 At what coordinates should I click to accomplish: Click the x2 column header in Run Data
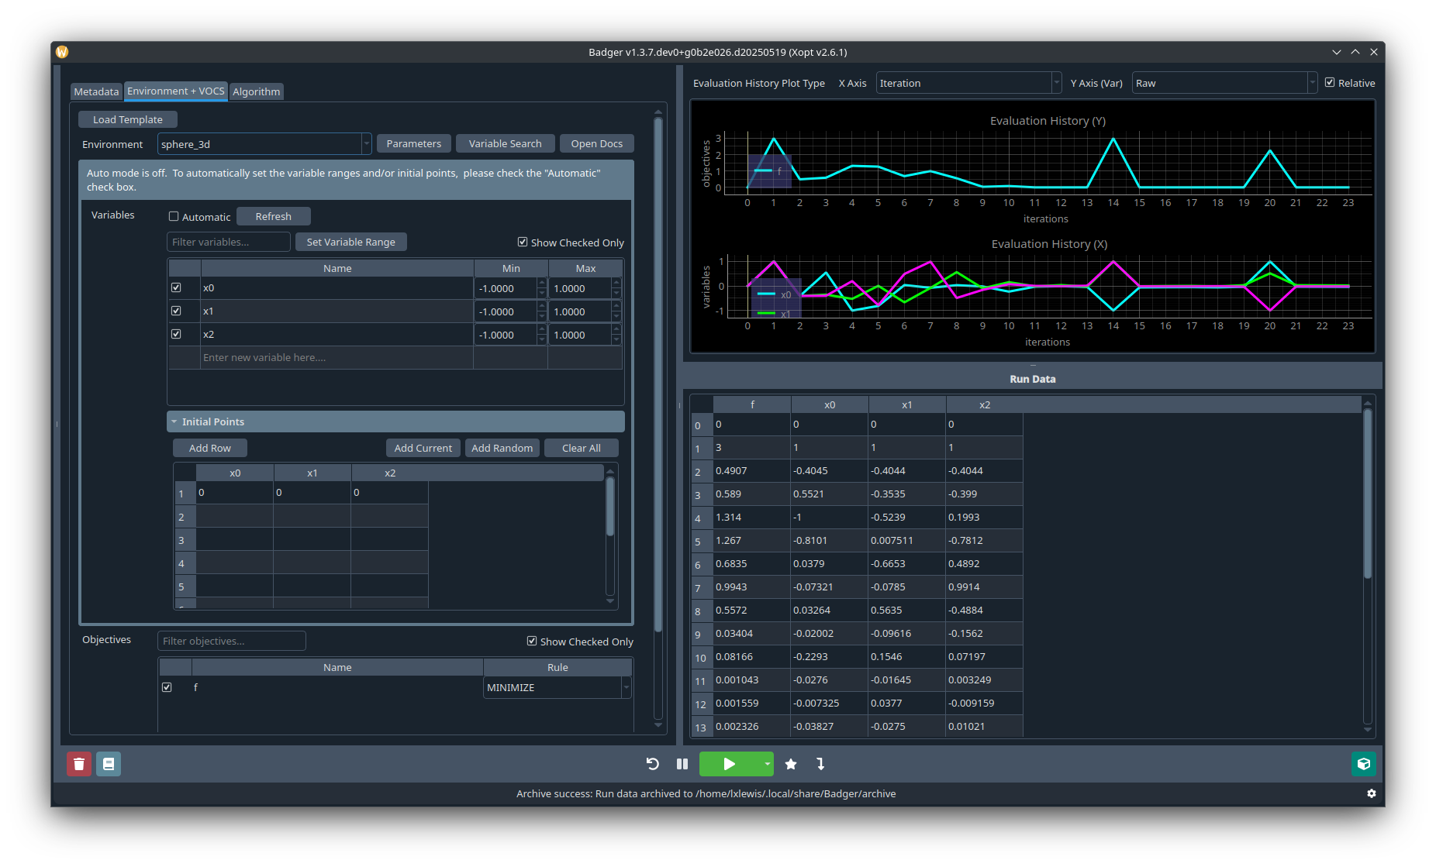pos(985,404)
